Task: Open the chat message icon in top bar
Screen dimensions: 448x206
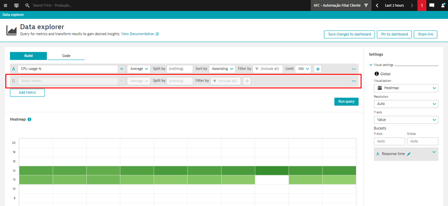Action: (432, 5)
